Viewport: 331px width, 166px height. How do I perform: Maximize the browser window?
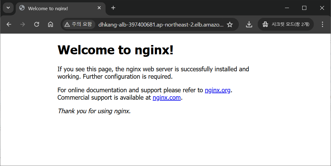[304, 8]
